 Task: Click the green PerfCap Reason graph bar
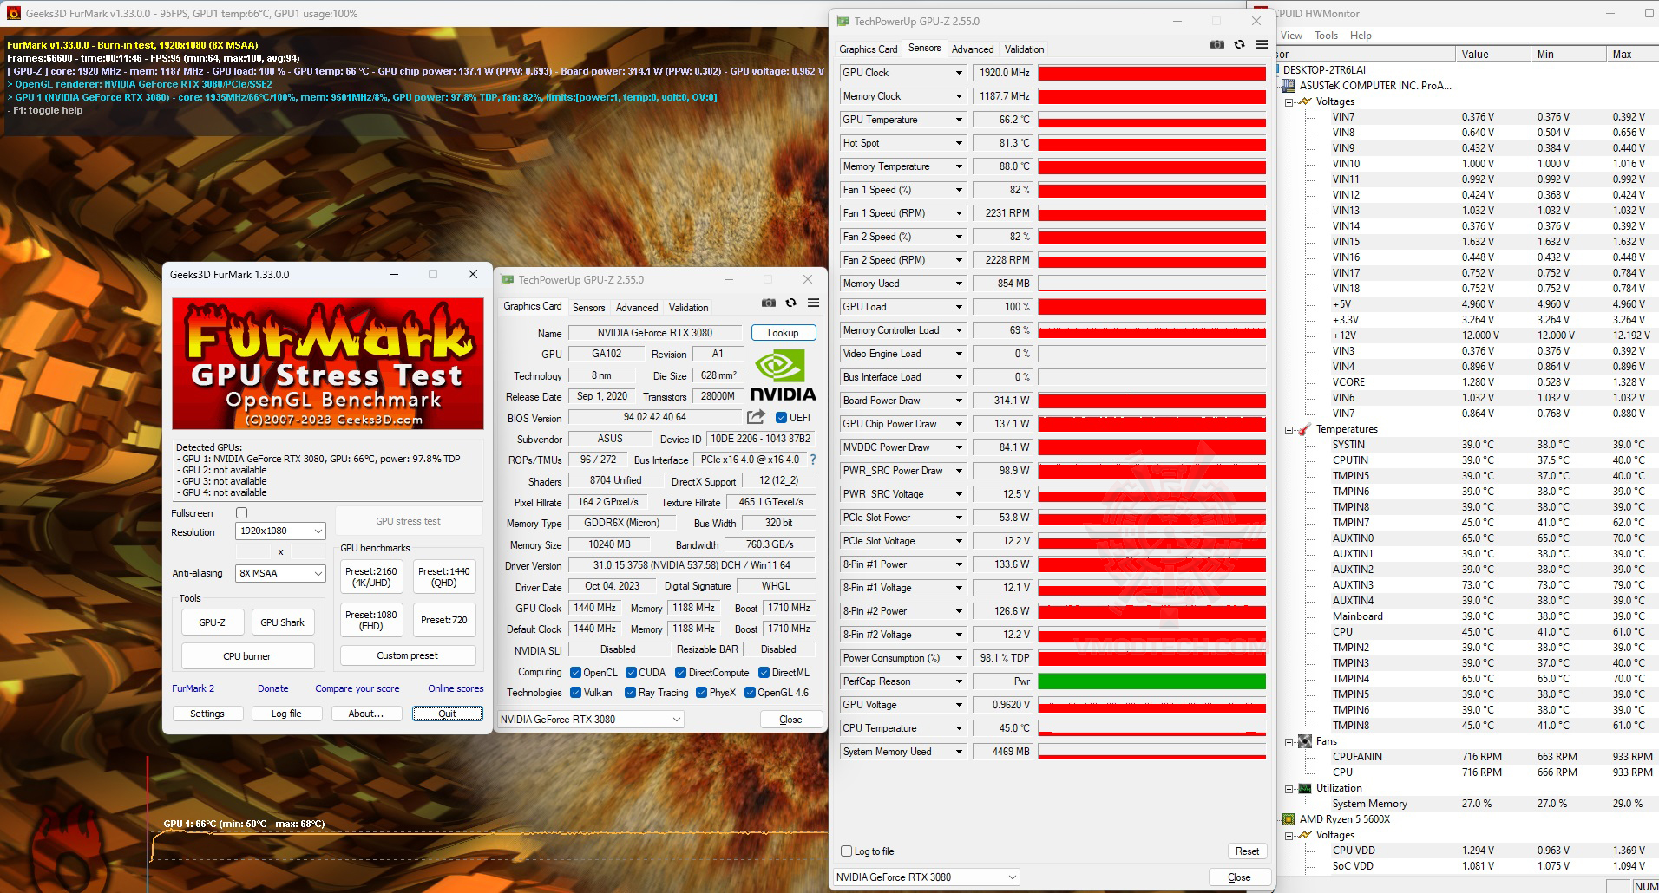1151,681
